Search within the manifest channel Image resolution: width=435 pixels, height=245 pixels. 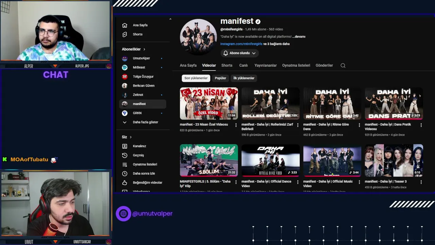[x=343, y=65]
